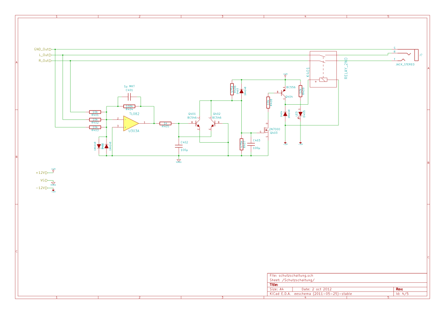Click the 'Rev:' field in title block
This screenshot has width=445, height=314.
click(x=399, y=289)
